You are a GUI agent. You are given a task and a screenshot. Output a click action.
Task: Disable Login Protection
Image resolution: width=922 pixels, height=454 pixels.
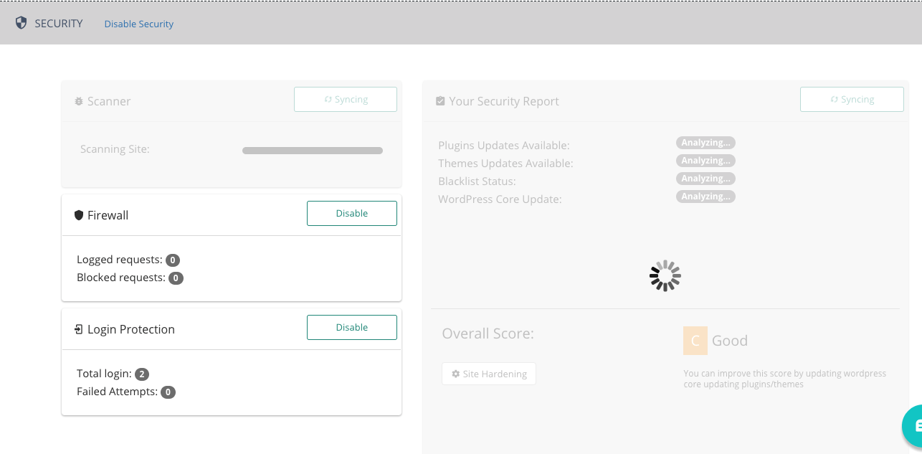point(351,327)
